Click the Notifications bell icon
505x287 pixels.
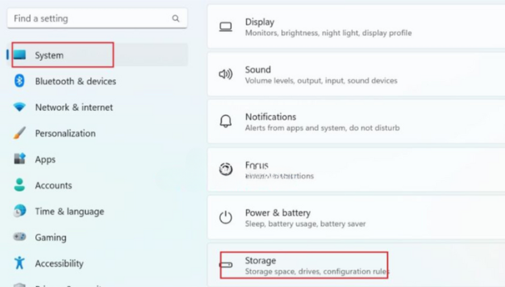click(x=226, y=121)
